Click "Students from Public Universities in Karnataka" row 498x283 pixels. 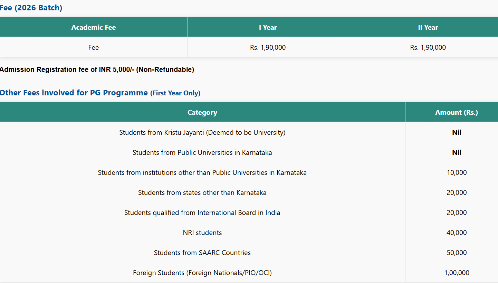(202, 152)
